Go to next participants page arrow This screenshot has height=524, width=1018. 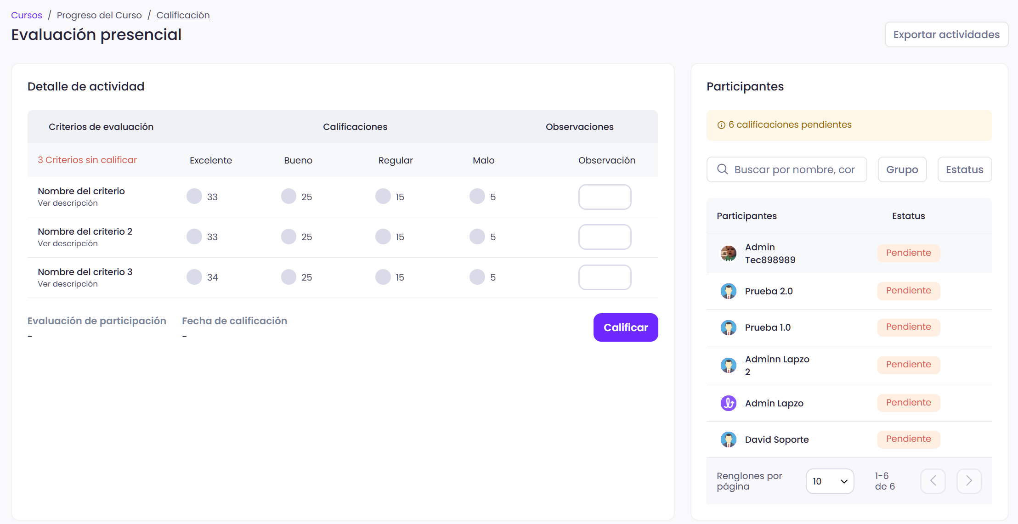pyautogui.click(x=969, y=481)
